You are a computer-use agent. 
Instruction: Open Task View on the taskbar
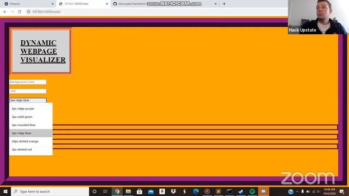tap(105, 191)
